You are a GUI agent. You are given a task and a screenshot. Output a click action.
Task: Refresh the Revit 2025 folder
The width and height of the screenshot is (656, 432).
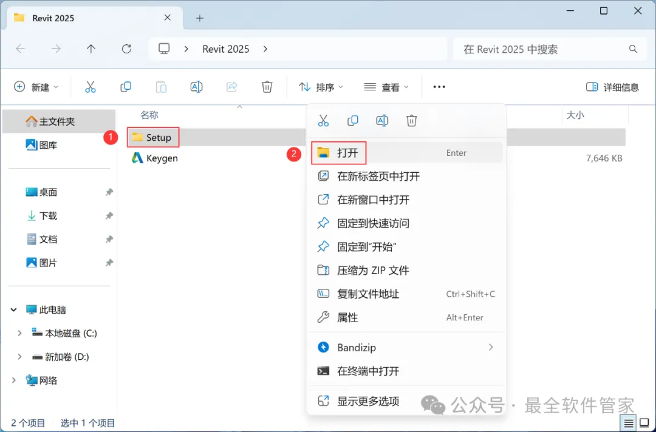126,49
